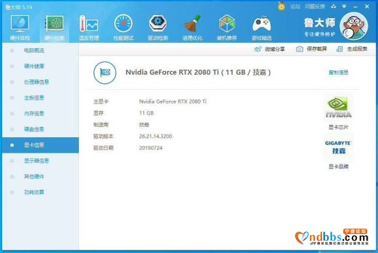The height and width of the screenshot is (253, 378).
Task: Click 复制信息 to copy GPU info
Action: pos(338,72)
